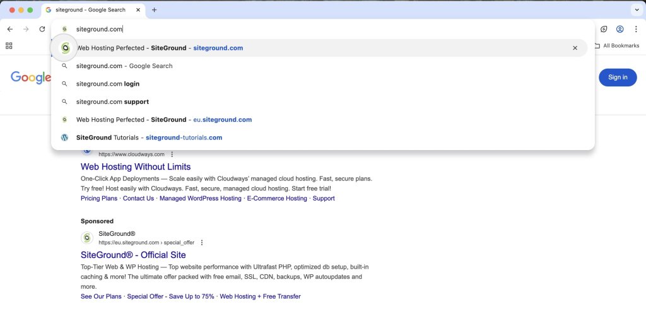Click the 'https://www.cloudways.com' URL text
The image size is (646, 314).
(x=131, y=154)
